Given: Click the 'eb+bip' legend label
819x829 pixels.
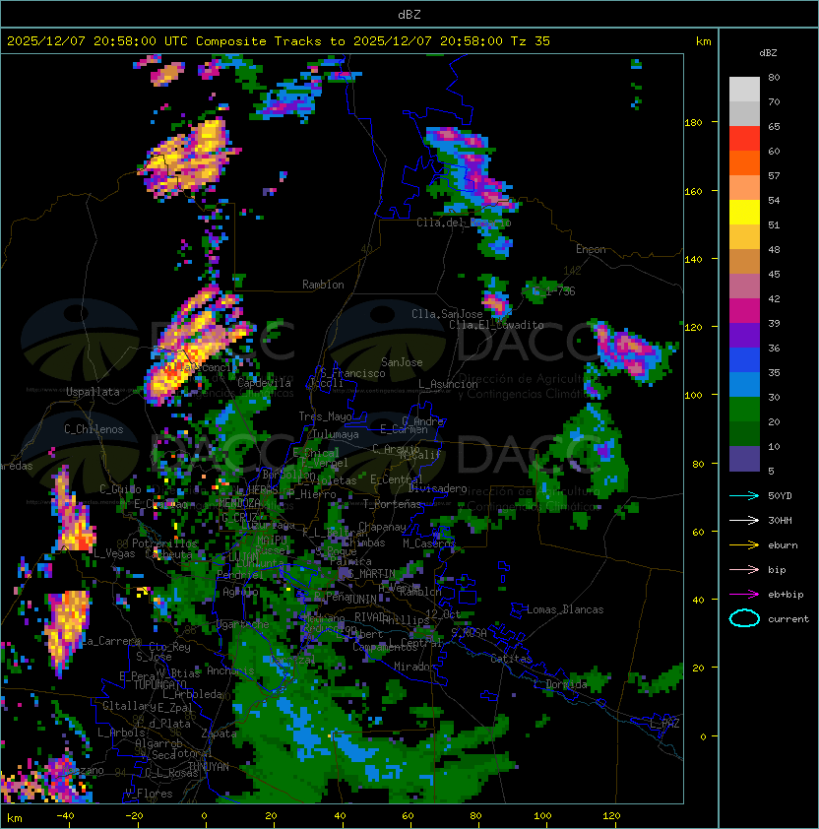Looking at the screenshot, I should click(786, 595).
